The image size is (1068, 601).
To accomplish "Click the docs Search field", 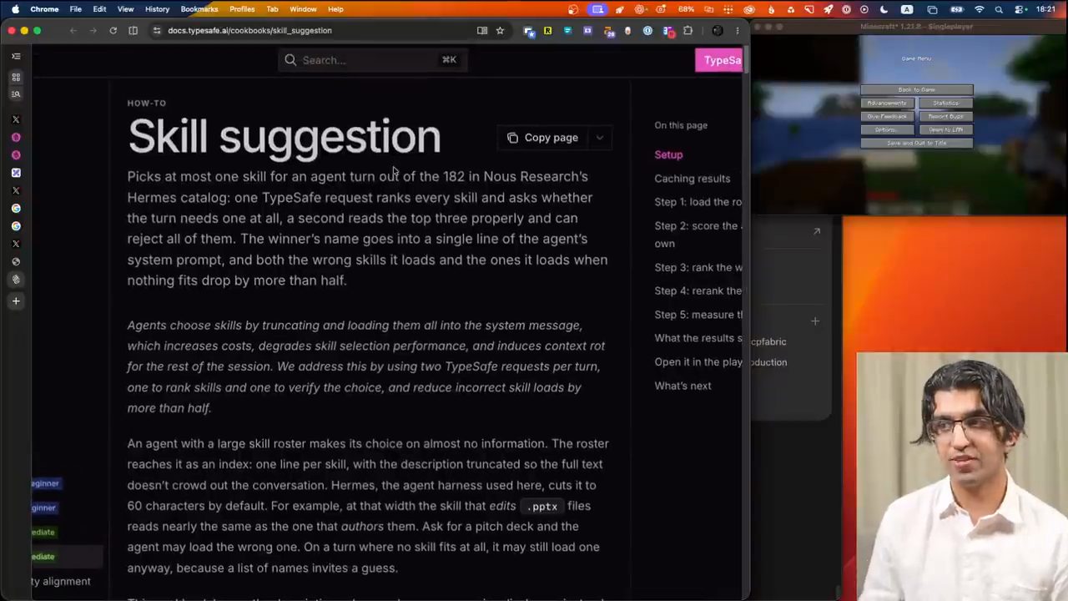I will point(371,60).
